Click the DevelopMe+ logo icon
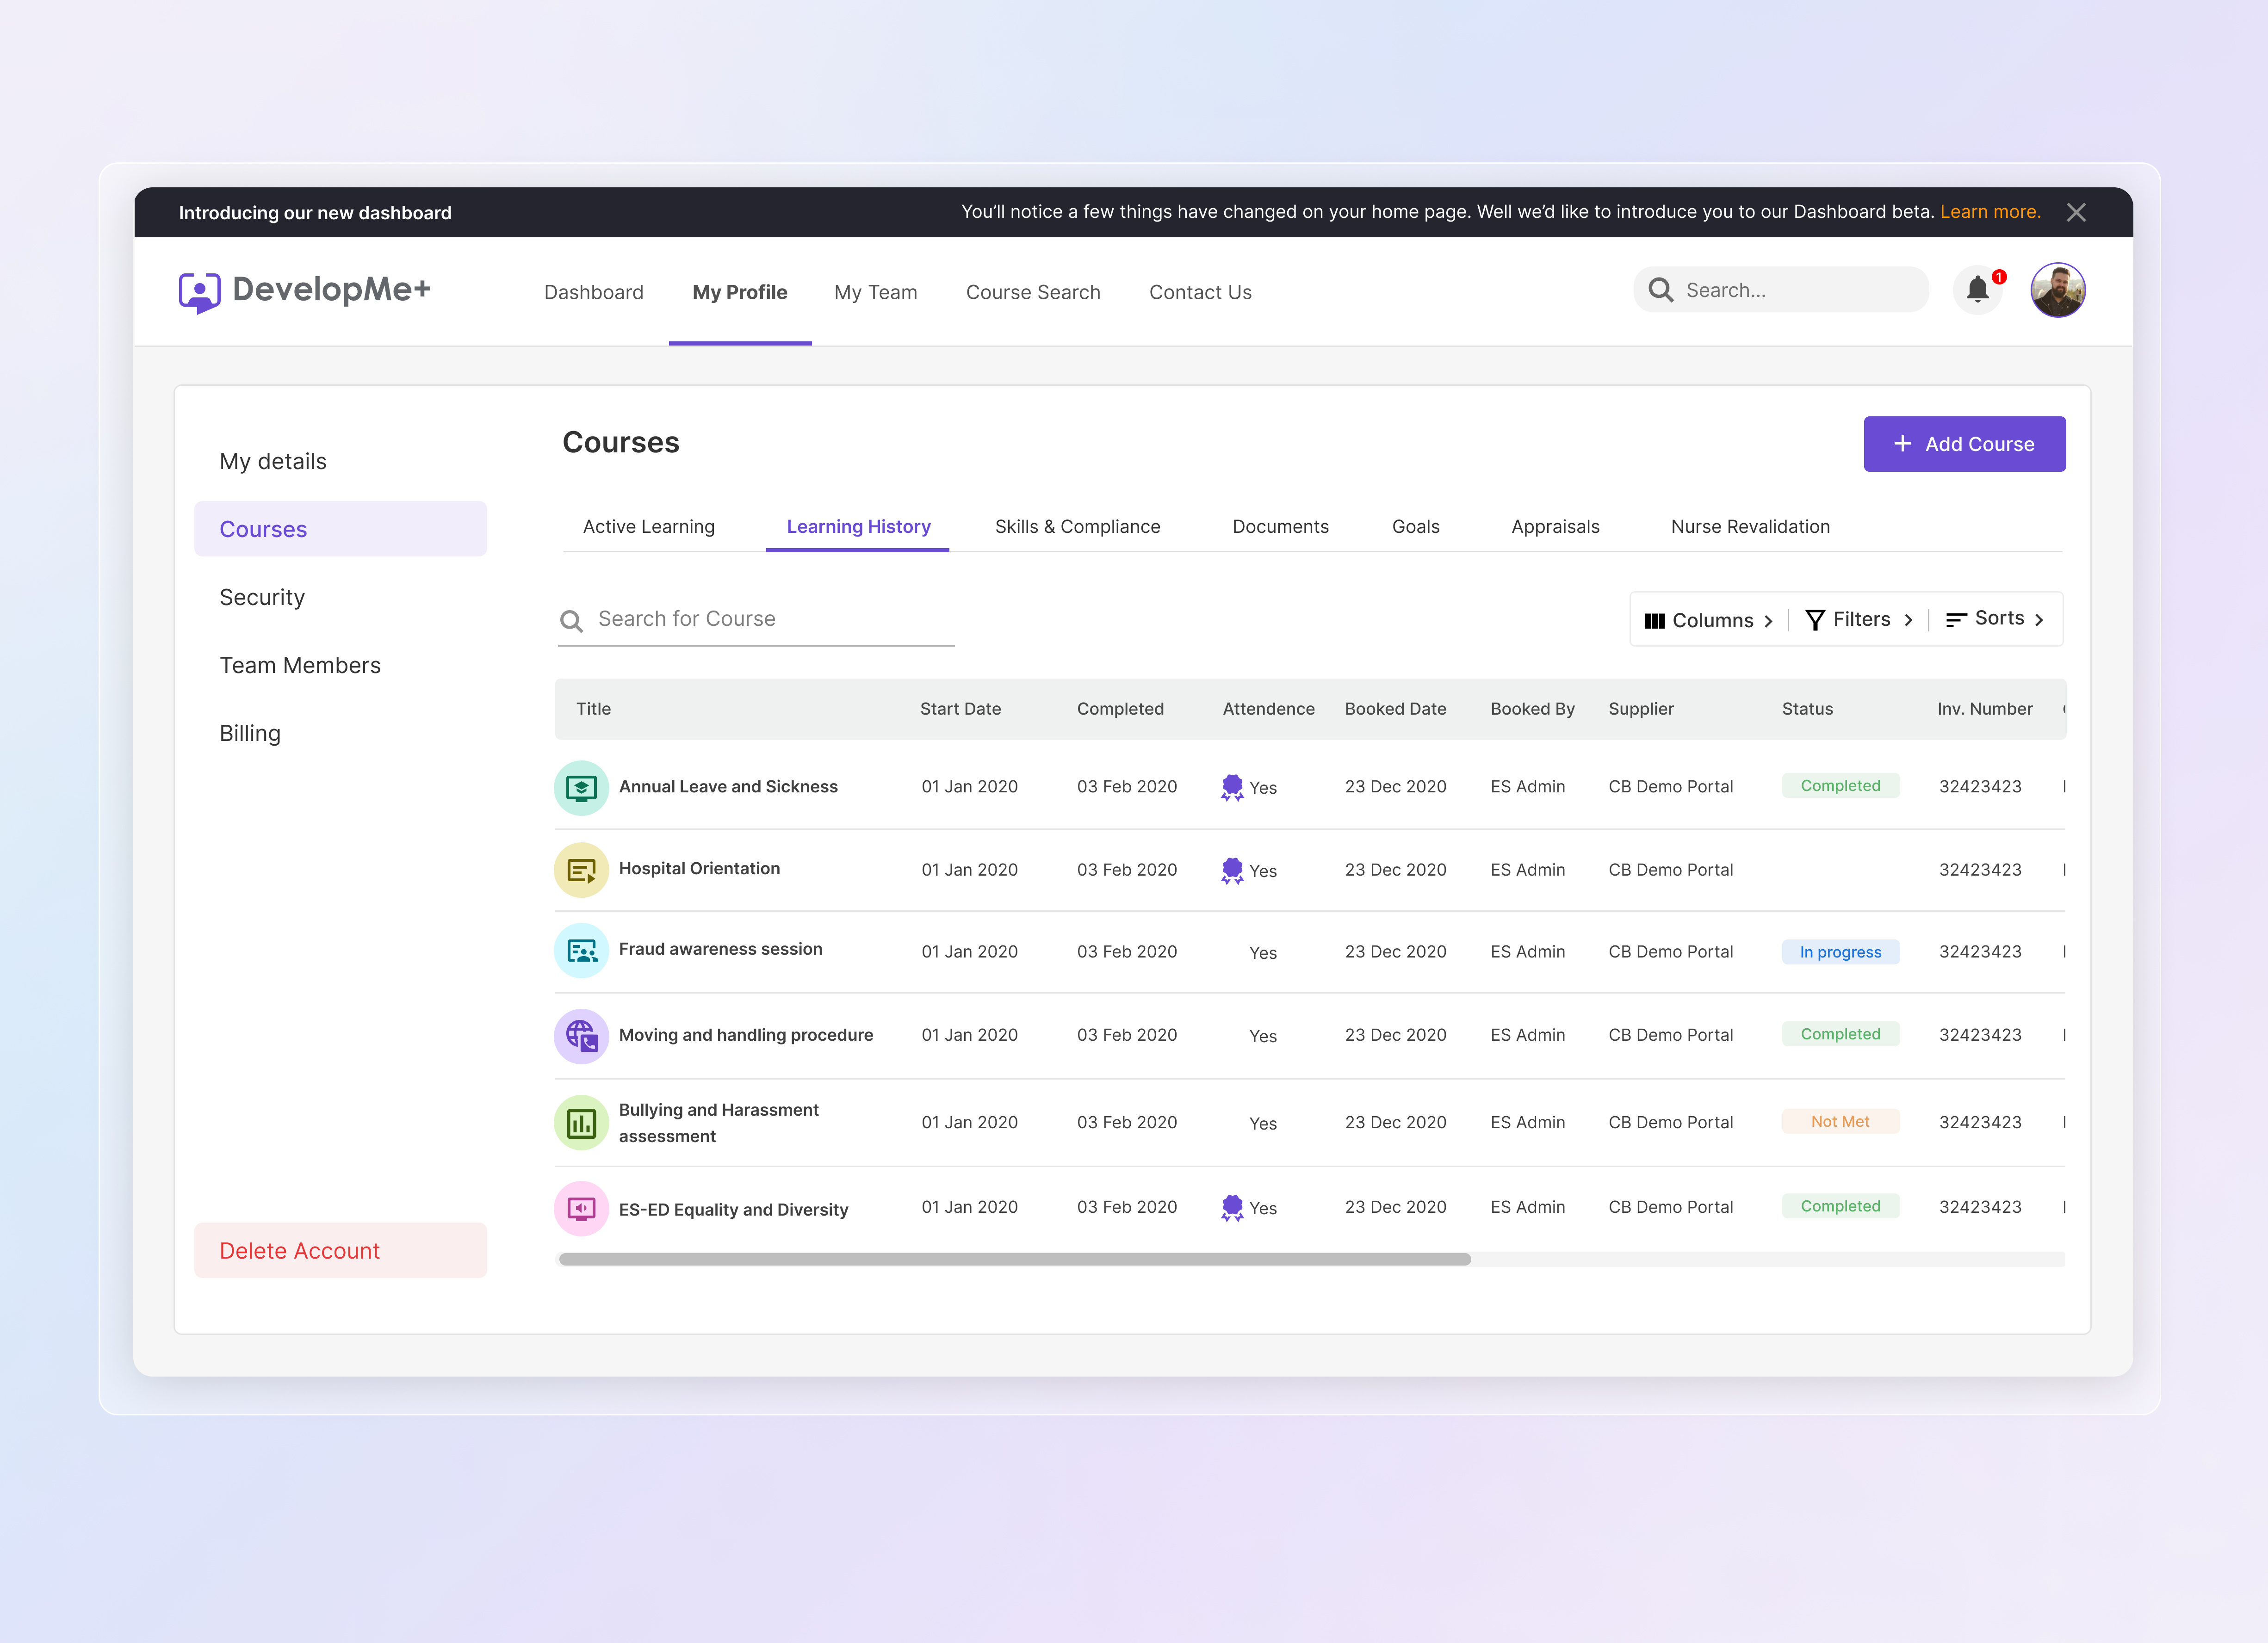Image resolution: width=2268 pixels, height=1643 pixels. point(200,290)
